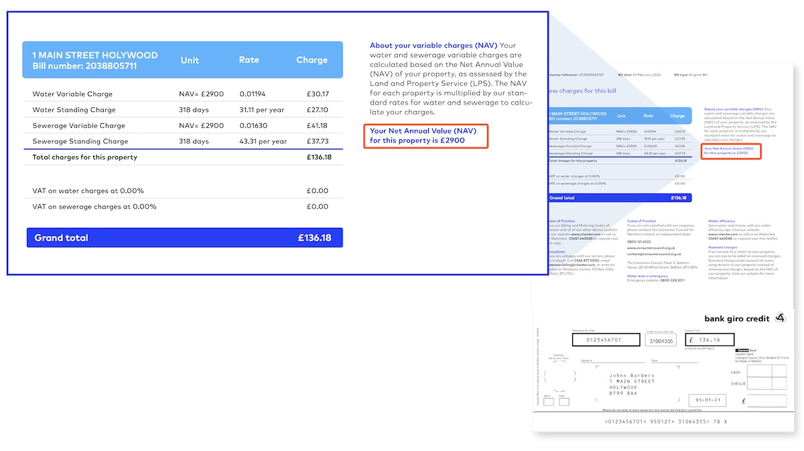Screen dimensions: 804x451
Task: Click '1 MAIN STREET HOLYWOOD' in the enlarged inset
Action: (95, 55)
